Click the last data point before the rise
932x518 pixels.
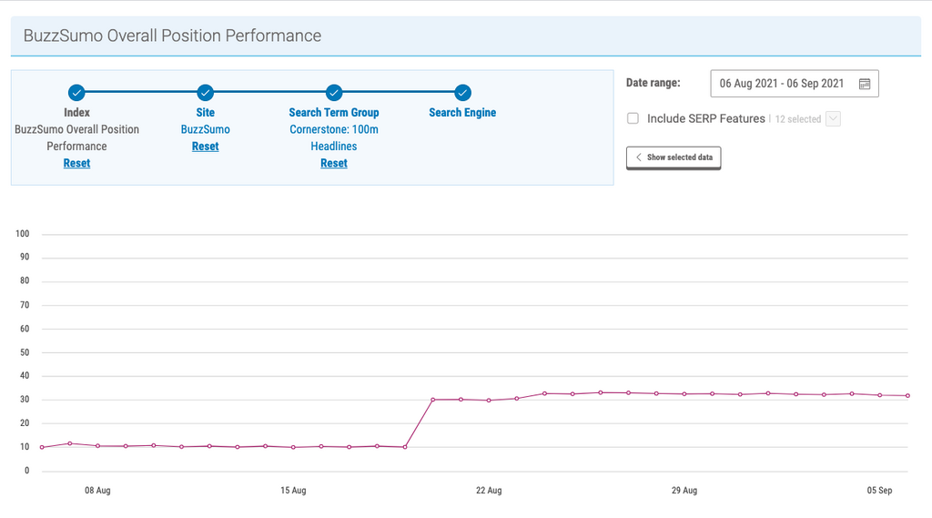pos(405,447)
